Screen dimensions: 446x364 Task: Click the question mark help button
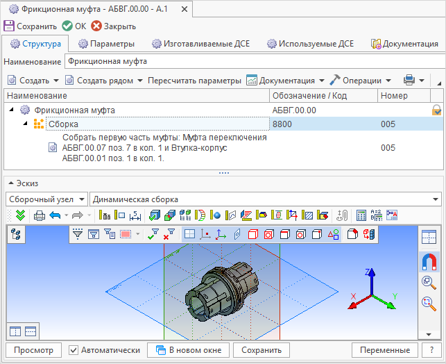431,350
